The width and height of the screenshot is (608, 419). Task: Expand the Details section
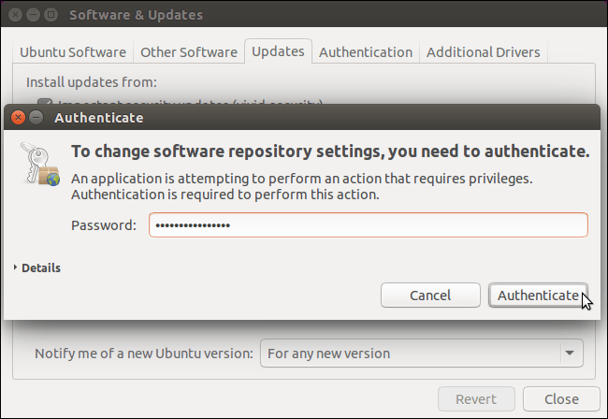pyautogui.click(x=37, y=267)
